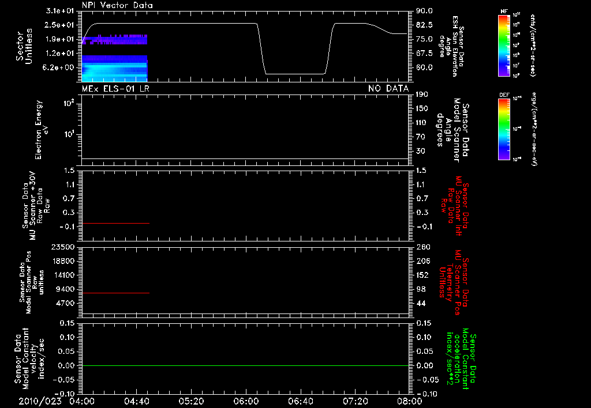
Task: Click the NF flux color bar
Action: point(504,45)
